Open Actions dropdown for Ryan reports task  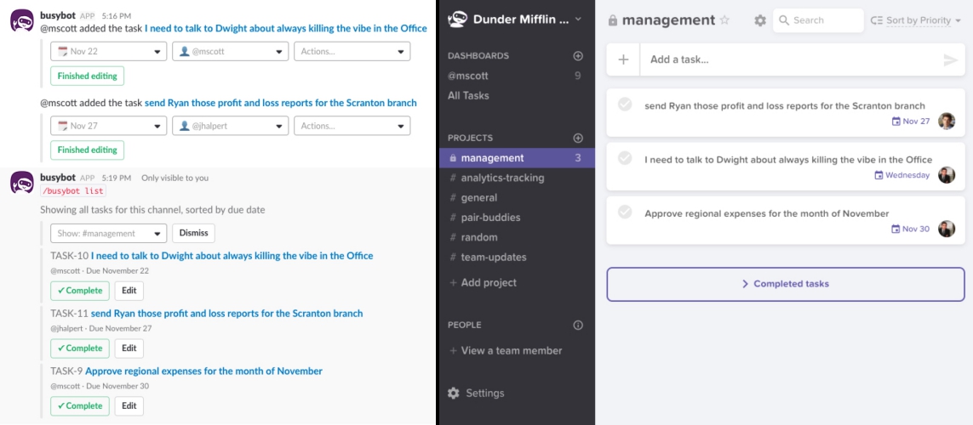[352, 126]
